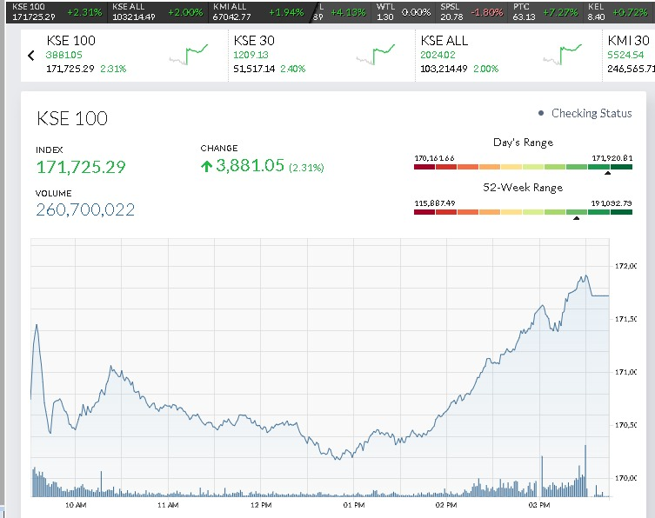Select KSE ALL in the top ticker bar
This screenshot has height=518, width=655.
tap(157, 12)
